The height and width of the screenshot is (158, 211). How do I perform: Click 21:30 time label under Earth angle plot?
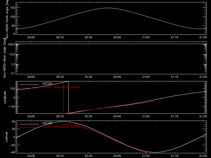(x=203, y=37)
